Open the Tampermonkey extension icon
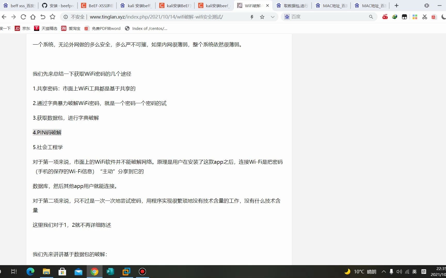 point(404,17)
